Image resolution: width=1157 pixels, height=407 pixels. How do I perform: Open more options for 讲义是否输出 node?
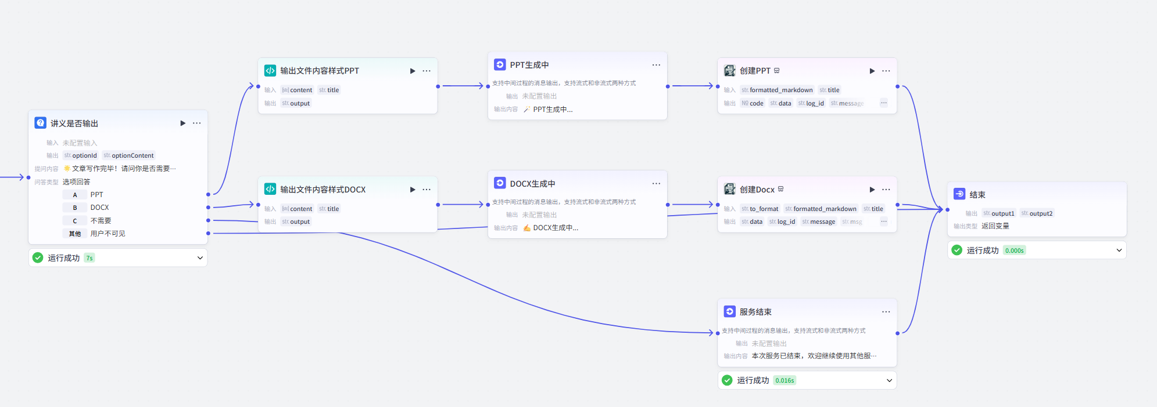point(197,123)
